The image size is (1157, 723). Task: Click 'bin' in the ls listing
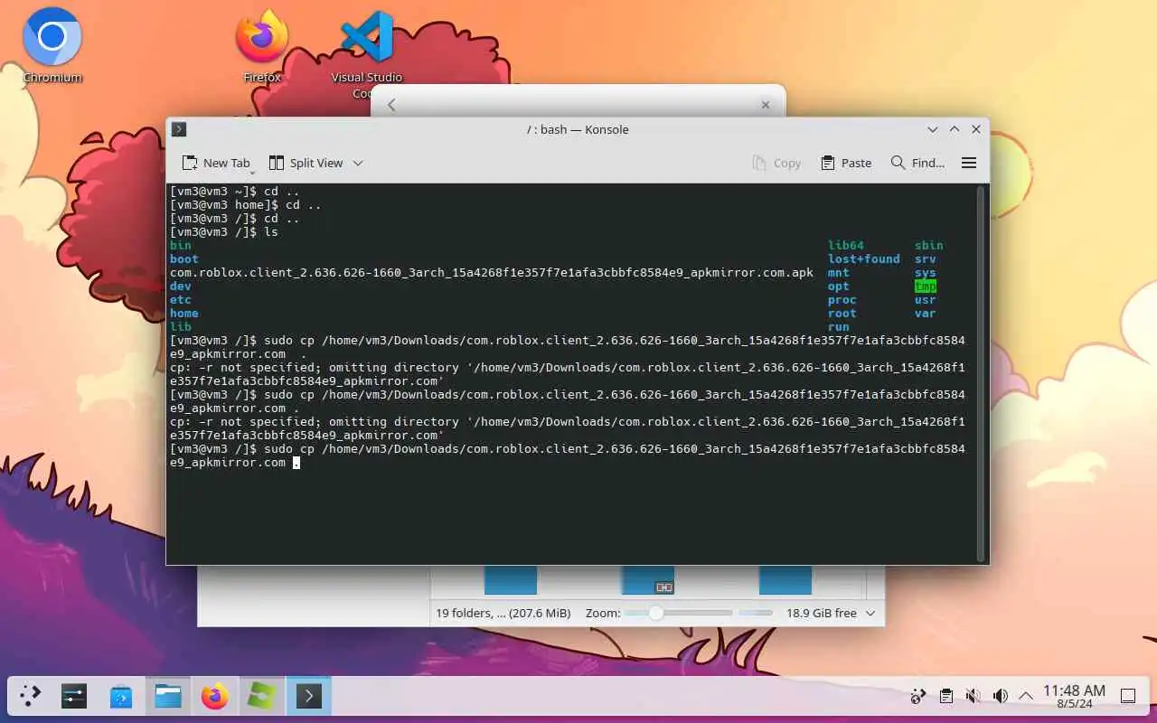click(x=180, y=246)
